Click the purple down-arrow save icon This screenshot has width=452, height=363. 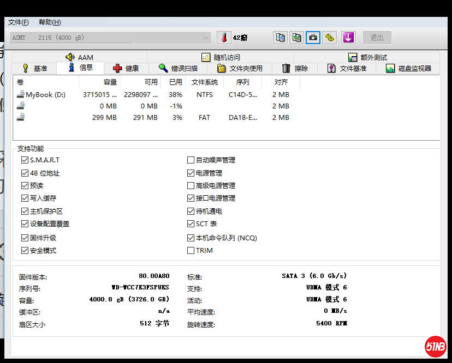tap(348, 38)
